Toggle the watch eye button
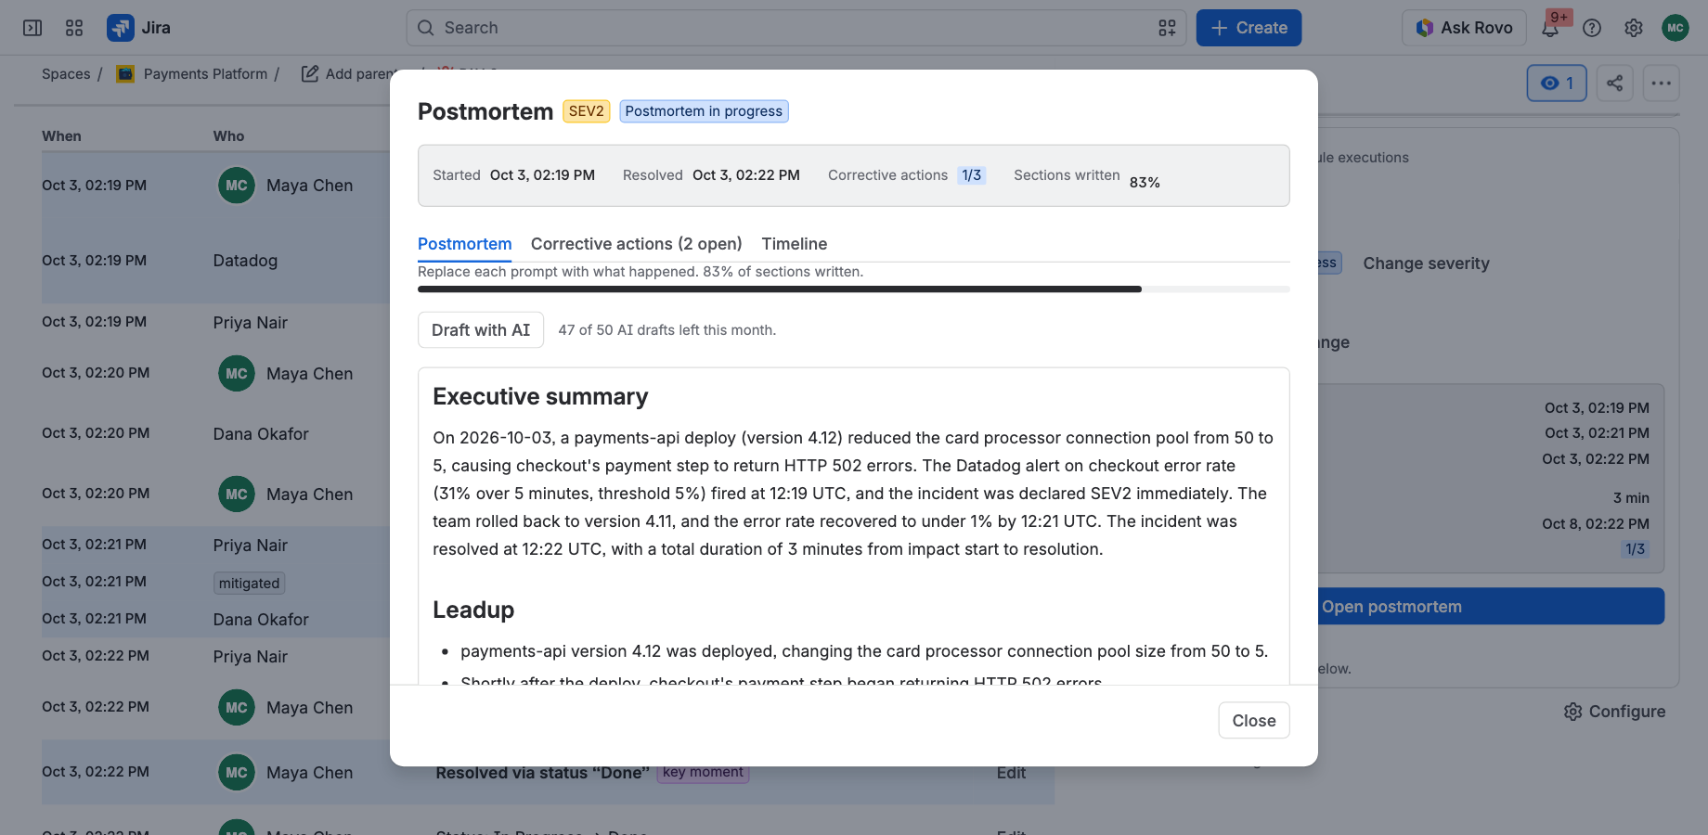This screenshot has height=835, width=1708. tap(1557, 83)
